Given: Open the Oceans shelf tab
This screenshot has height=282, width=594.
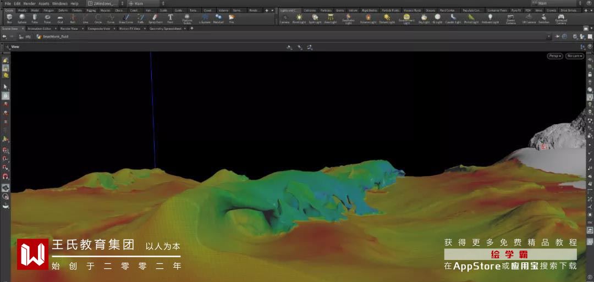Looking at the screenshot, I should pyautogui.click(x=430, y=10).
